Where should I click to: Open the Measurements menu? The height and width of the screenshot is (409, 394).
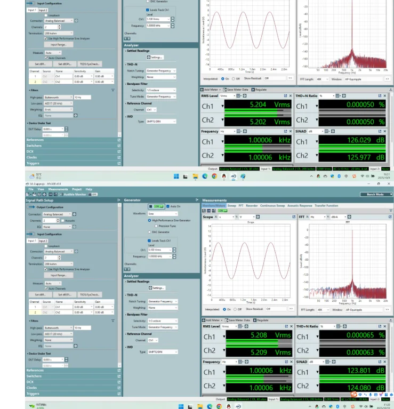[58, 189]
